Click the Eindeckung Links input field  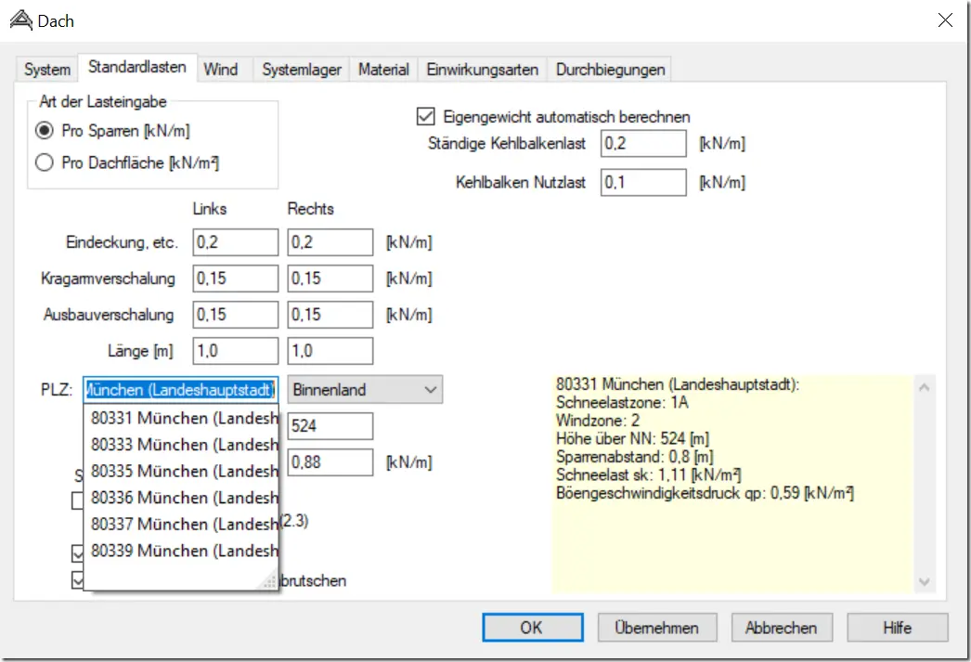(235, 242)
